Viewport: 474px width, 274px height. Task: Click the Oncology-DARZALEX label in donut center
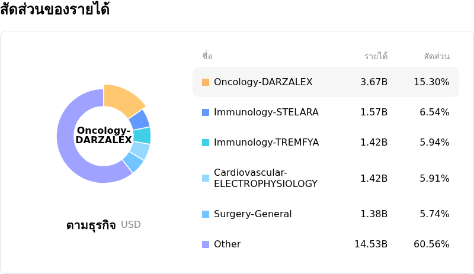(104, 136)
